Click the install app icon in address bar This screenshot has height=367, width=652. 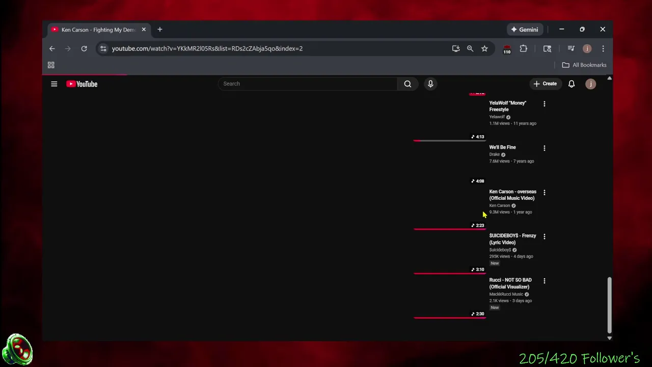[456, 48]
